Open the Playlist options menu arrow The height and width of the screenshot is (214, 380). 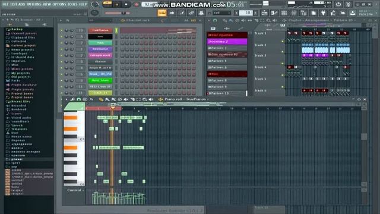click(x=209, y=20)
